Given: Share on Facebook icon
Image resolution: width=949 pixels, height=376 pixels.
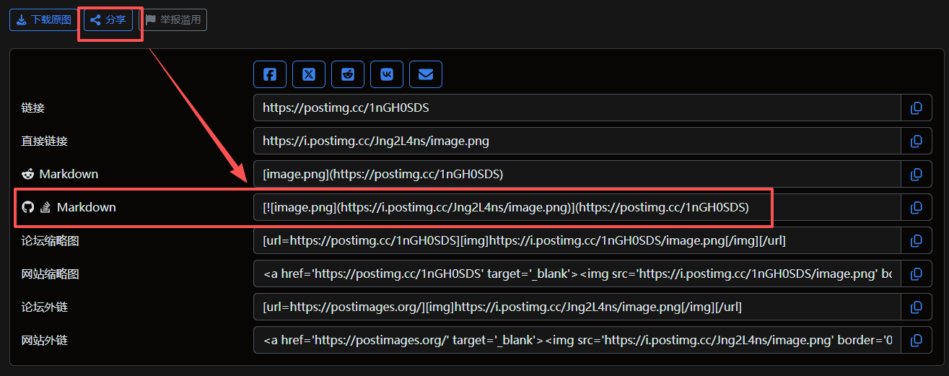Looking at the screenshot, I should pos(270,74).
